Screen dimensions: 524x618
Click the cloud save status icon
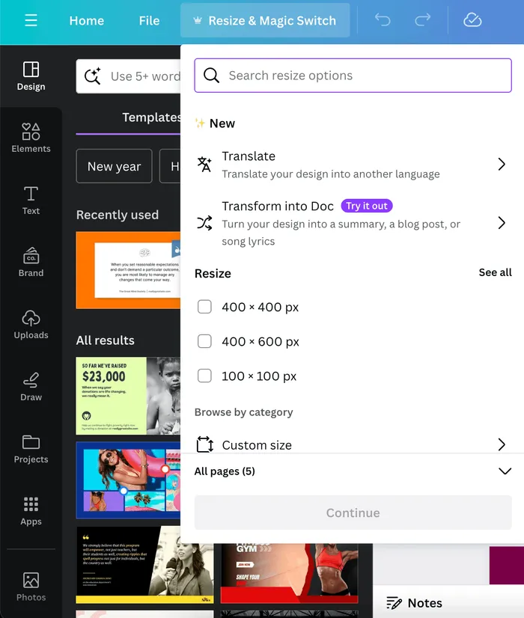click(472, 20)
